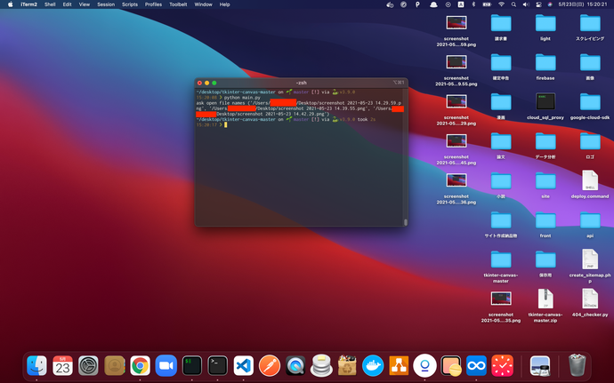Viewport: 614px width, 383px height.
Task: Launch Visual Studio Code from Dock
Action: 244,366
